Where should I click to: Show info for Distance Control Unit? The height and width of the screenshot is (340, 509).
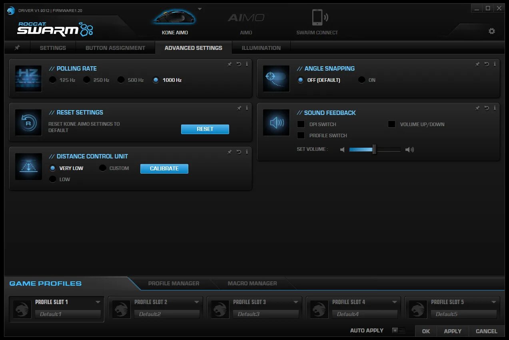(x=247, y=152)
